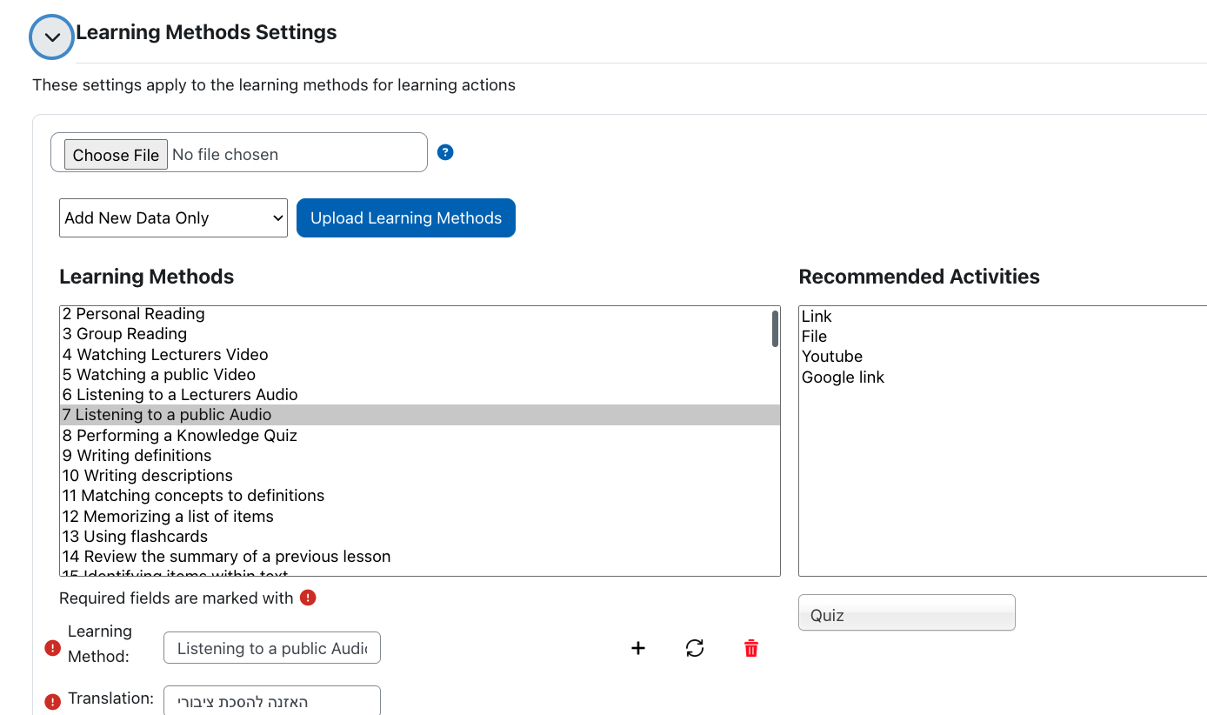Click the Translation text field

coord(271,701)
